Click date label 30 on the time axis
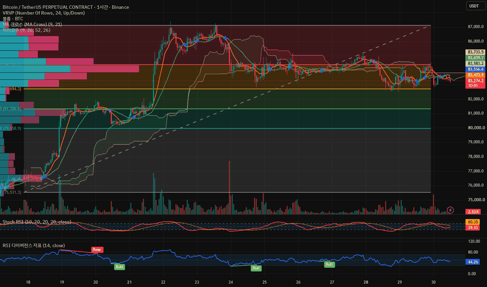 (x=433, y=282)
